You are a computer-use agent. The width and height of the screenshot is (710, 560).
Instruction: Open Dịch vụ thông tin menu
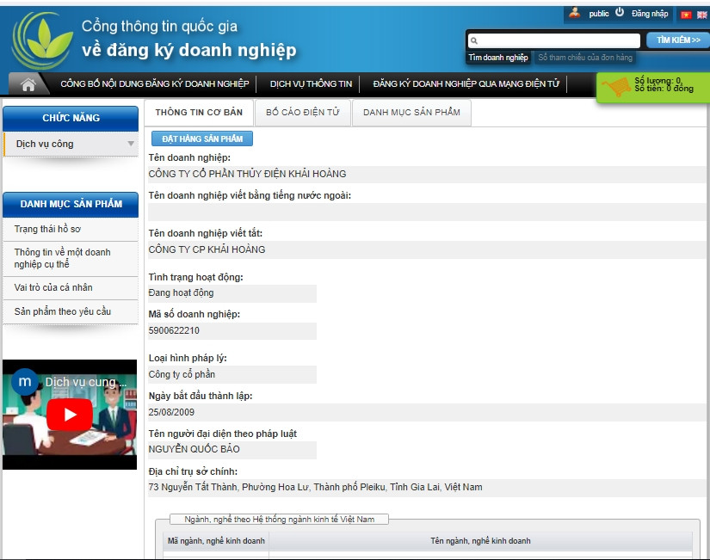[x=311, y=84]
